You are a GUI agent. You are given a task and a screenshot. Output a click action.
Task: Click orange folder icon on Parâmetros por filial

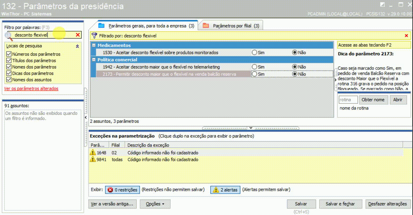click(206, 26)
